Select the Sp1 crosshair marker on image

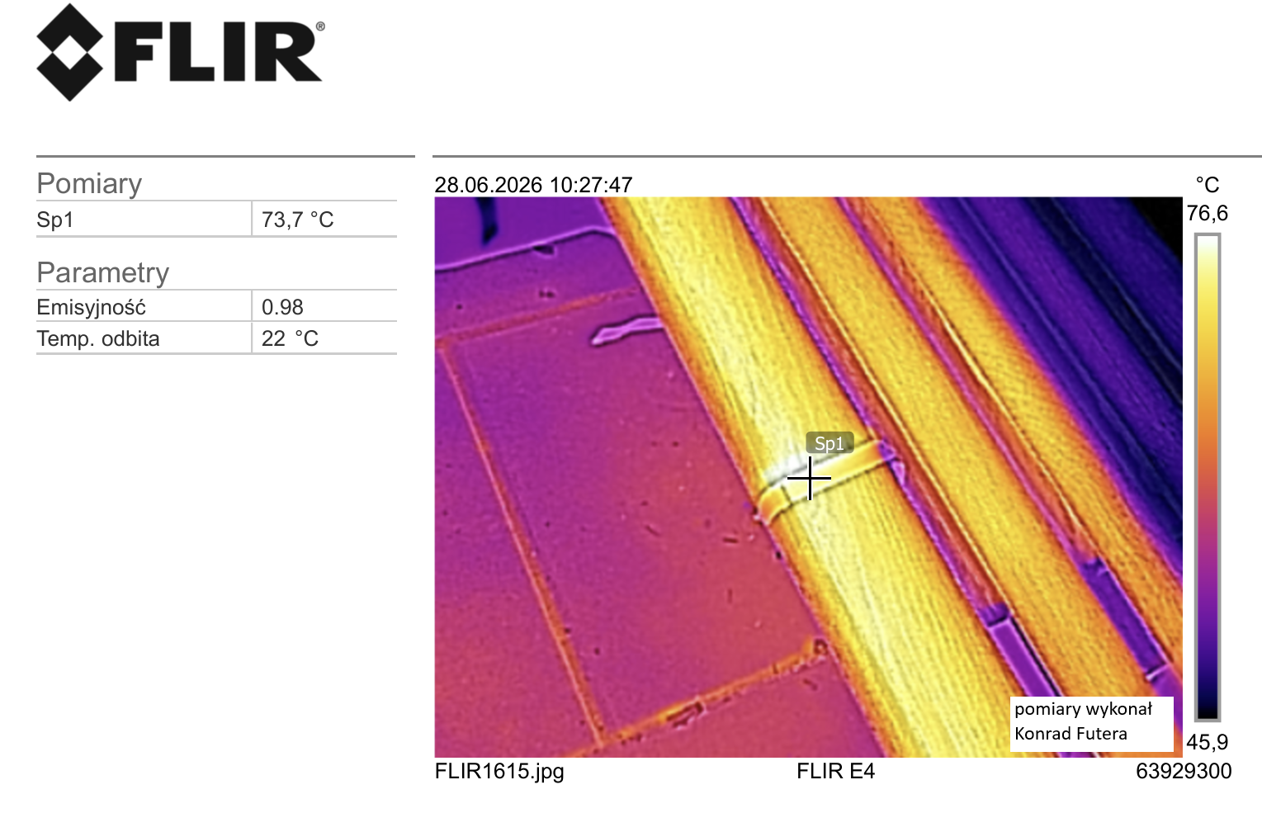[x=810, y=478]
